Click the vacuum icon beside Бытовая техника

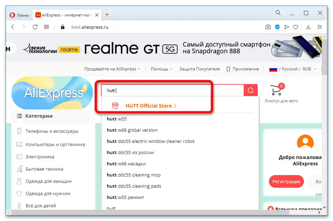point(19,169)
